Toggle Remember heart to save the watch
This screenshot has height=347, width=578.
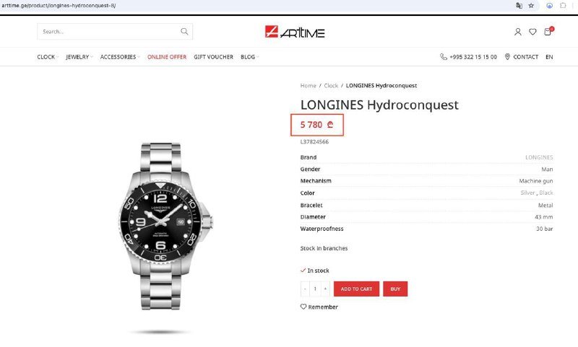319,307
